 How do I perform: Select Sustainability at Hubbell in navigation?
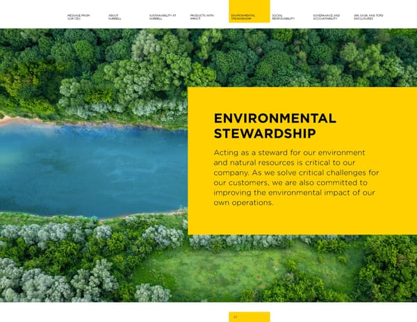coord(162,17)
